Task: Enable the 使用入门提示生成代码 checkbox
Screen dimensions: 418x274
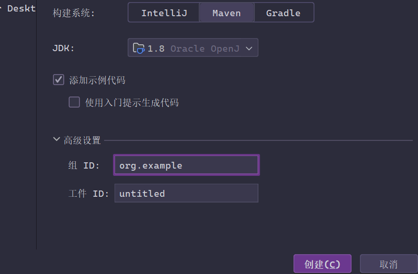Action: coord(74,102)
